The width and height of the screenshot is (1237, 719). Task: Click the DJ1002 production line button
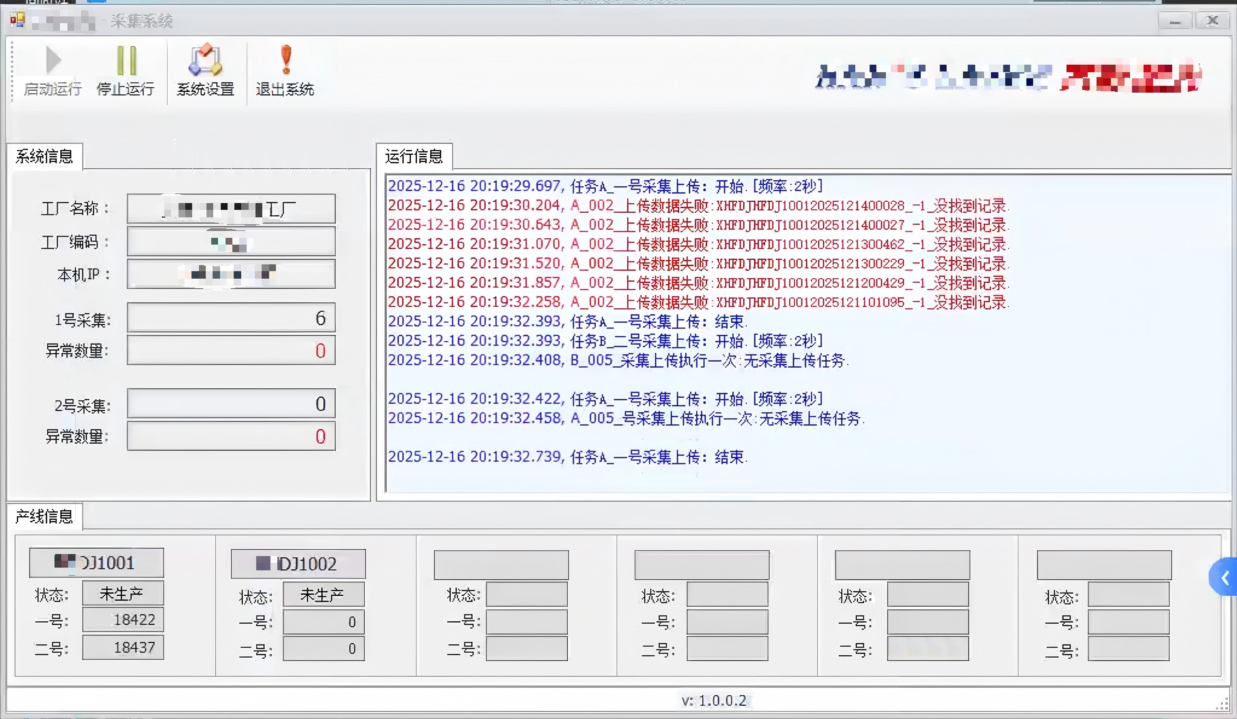pos(298,564)
